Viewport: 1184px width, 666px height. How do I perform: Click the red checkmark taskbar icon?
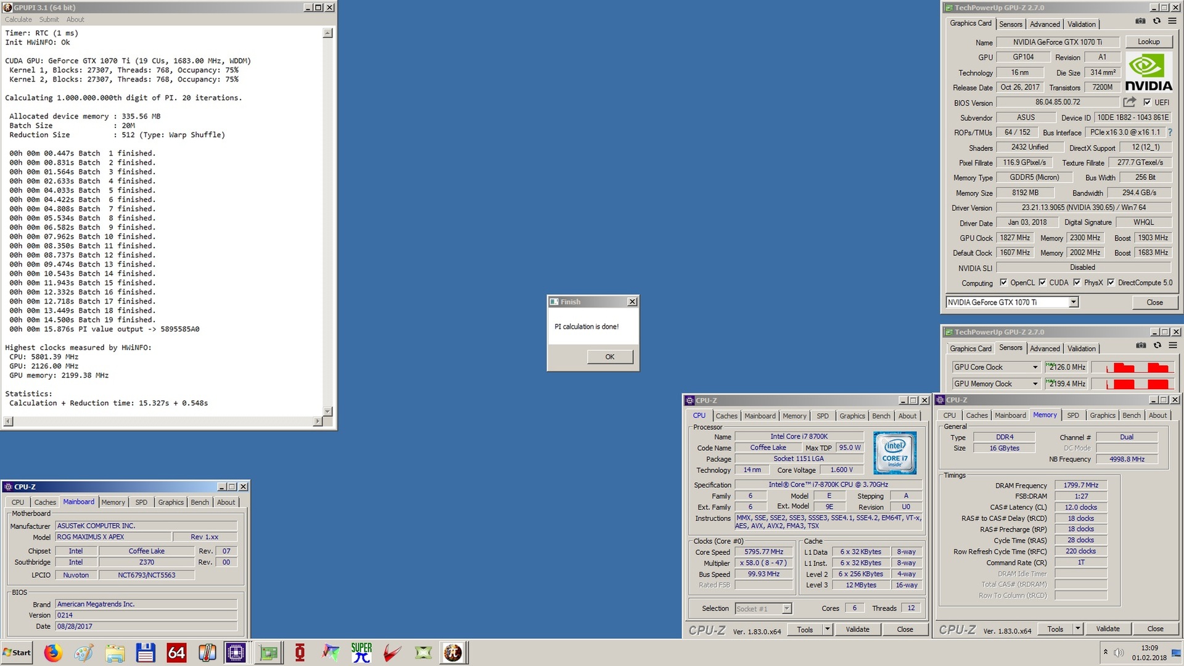(x=392, y=652)
